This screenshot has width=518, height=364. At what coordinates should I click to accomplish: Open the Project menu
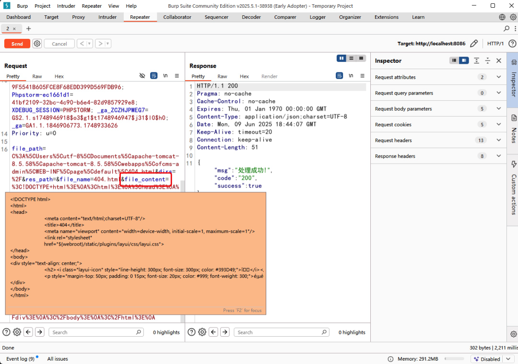(x=43, y=6)
